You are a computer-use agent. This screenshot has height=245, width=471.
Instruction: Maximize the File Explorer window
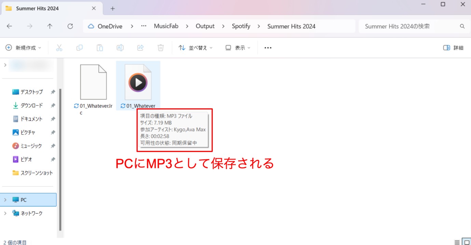pos(443,4)
